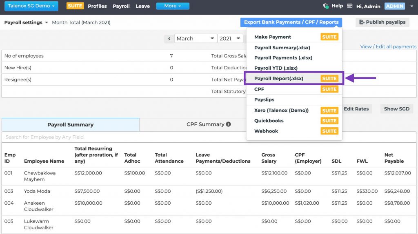The width and height of the screenshot is (418, 234).
Task: Open the Leave menu
Action: coord(142,6)
